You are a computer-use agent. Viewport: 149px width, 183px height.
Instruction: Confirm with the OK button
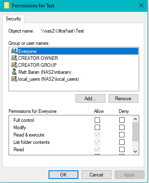point(63,175)
